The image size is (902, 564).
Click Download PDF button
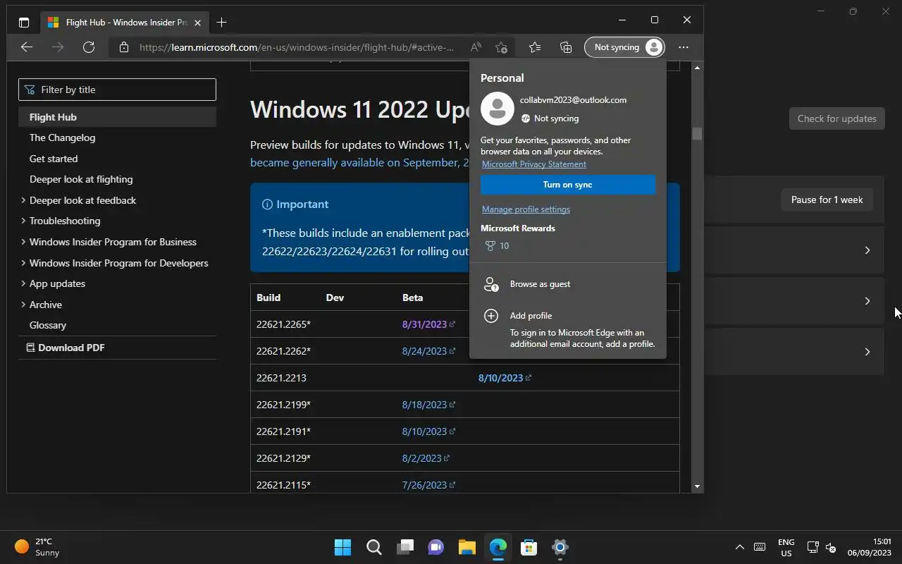coord(66,348)
